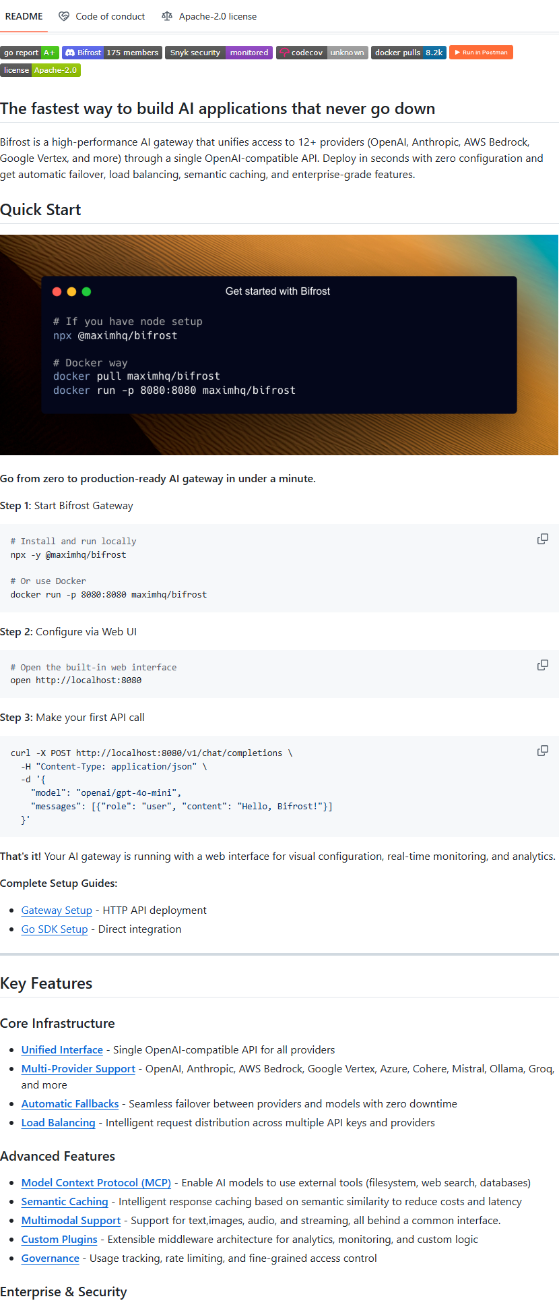559x1303 pixels.
Task: Click the 'docker run -p 8080:8080' line in Step 1 code
Action: point(109,595)
